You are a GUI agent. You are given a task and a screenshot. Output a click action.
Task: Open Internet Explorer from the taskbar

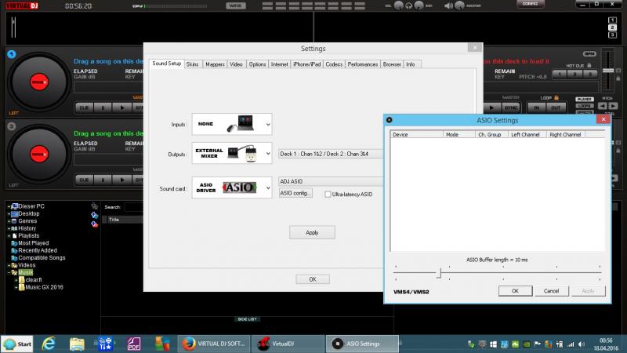point(49,344)
